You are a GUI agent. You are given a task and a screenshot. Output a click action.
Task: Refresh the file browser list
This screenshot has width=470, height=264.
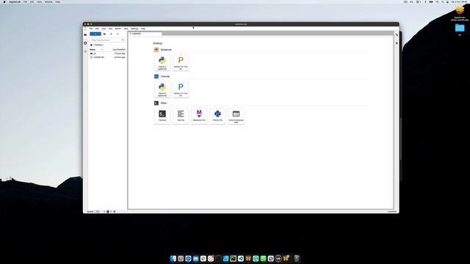tap(117, 34)
